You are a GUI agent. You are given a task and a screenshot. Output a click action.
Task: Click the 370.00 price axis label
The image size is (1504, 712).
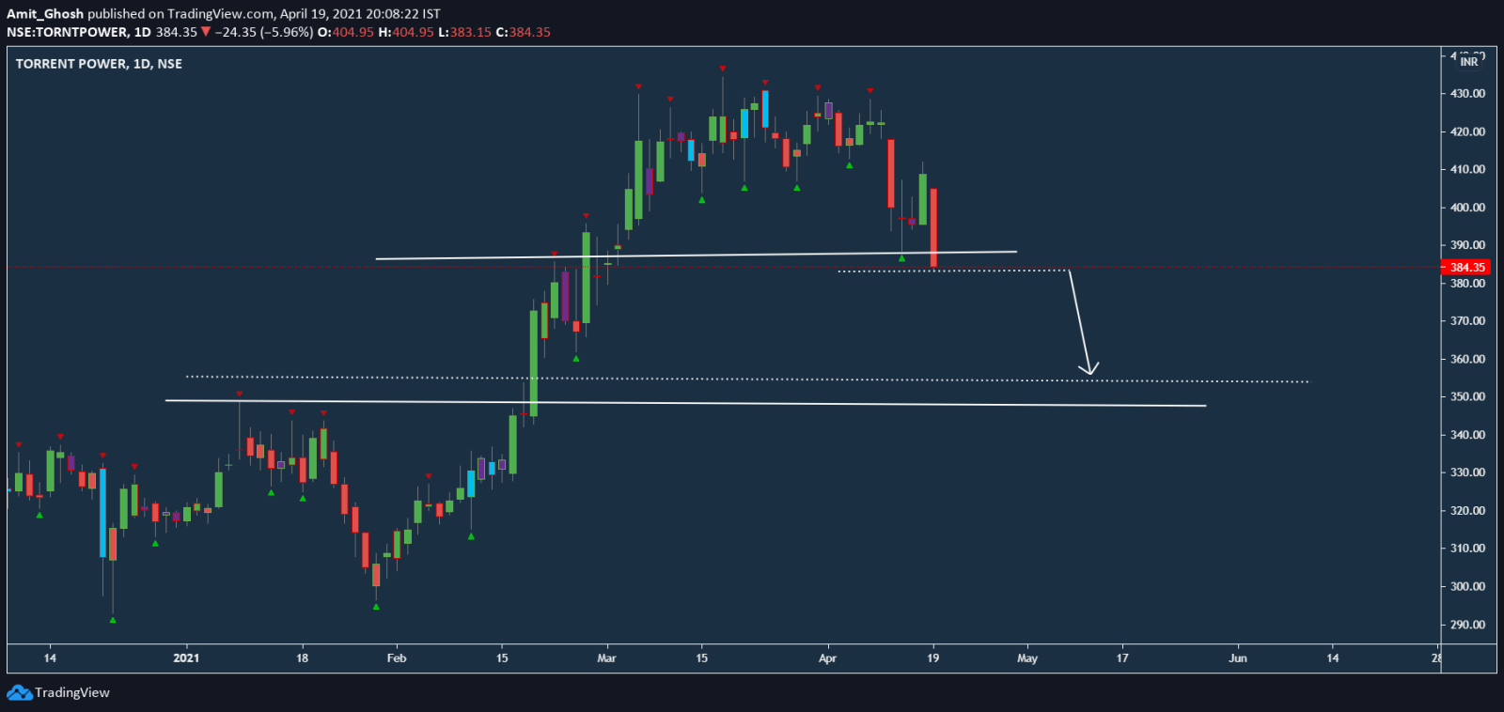coord(1467,321)
